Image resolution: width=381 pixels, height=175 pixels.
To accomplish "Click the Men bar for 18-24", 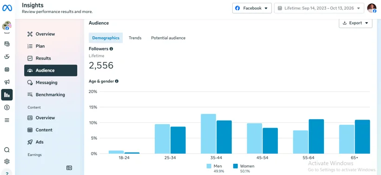I will (116, 152).
